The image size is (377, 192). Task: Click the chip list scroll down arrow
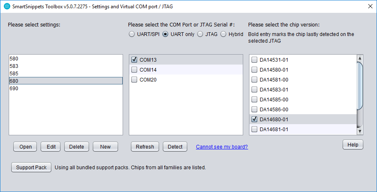pyautogui.click(x=360, y=131)
